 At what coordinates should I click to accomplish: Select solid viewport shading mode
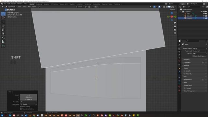click(169, 7)
